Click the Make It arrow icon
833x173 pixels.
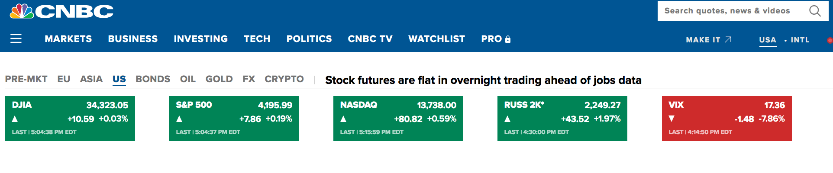tap(728, 39)
